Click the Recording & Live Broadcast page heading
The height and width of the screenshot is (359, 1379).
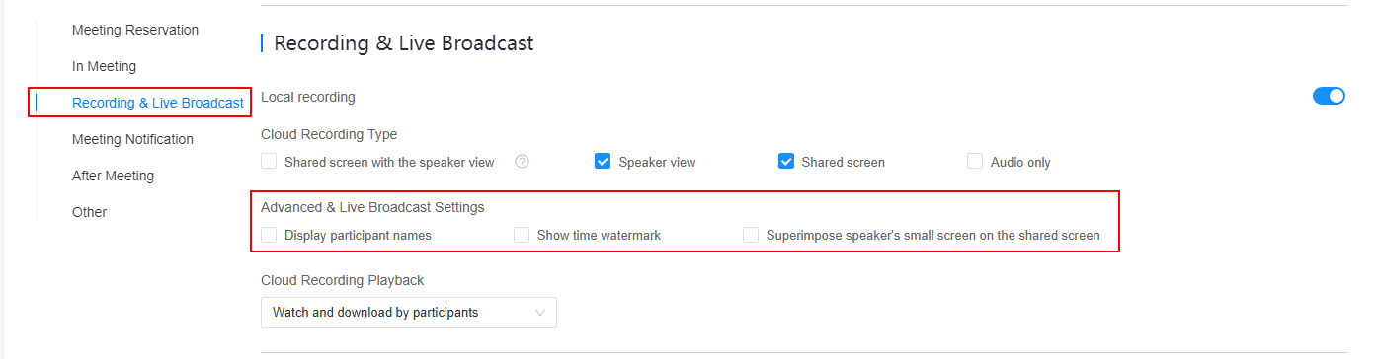point(403,43)
